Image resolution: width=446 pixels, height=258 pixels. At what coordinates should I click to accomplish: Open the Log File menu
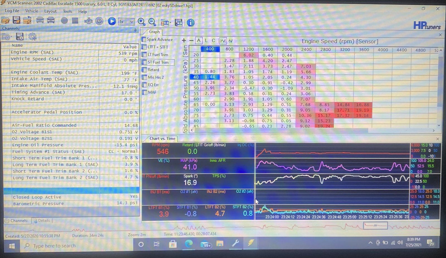pyautogui.click(x=12, y=11)
